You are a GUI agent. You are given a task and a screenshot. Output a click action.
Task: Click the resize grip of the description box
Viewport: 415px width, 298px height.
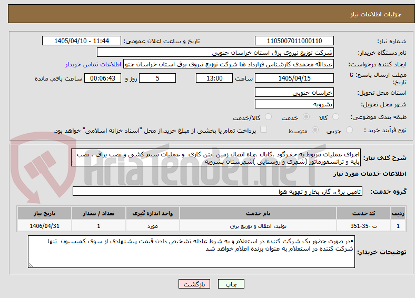click(x=74, y=164)
